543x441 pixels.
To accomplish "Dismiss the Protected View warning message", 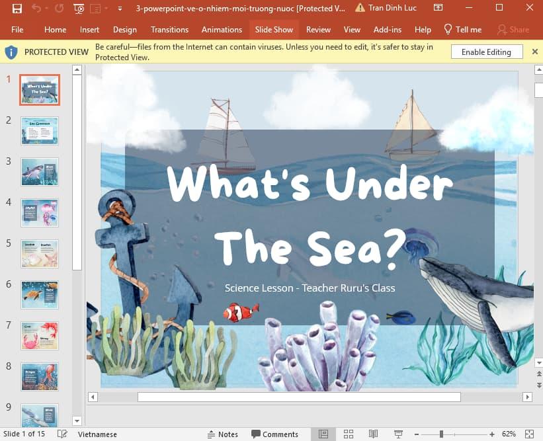I will 535,52.
